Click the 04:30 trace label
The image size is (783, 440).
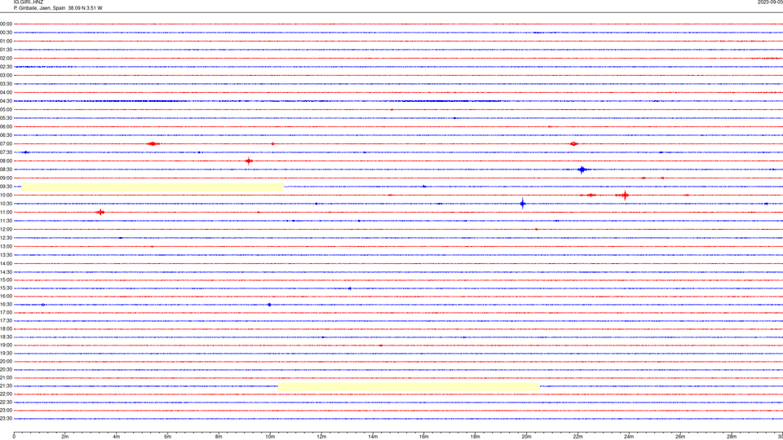tap(6, 101)
